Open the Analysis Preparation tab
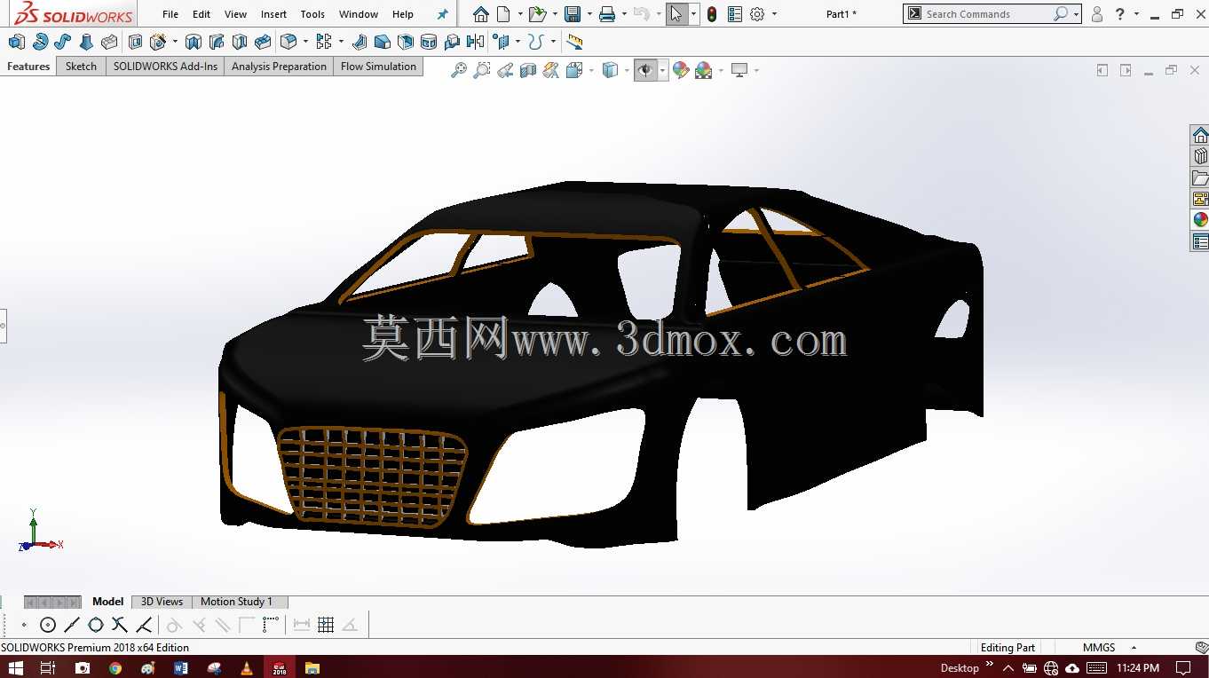The width and height of the screenshot is (1209, 678). tap(279, 67)
